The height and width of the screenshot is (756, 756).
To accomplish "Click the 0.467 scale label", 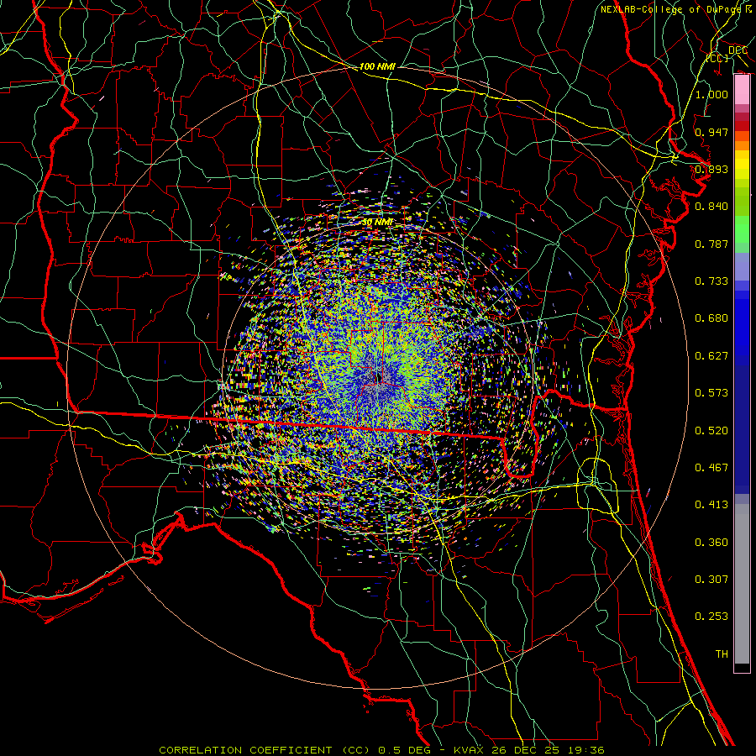I will (x=711, y=468).
